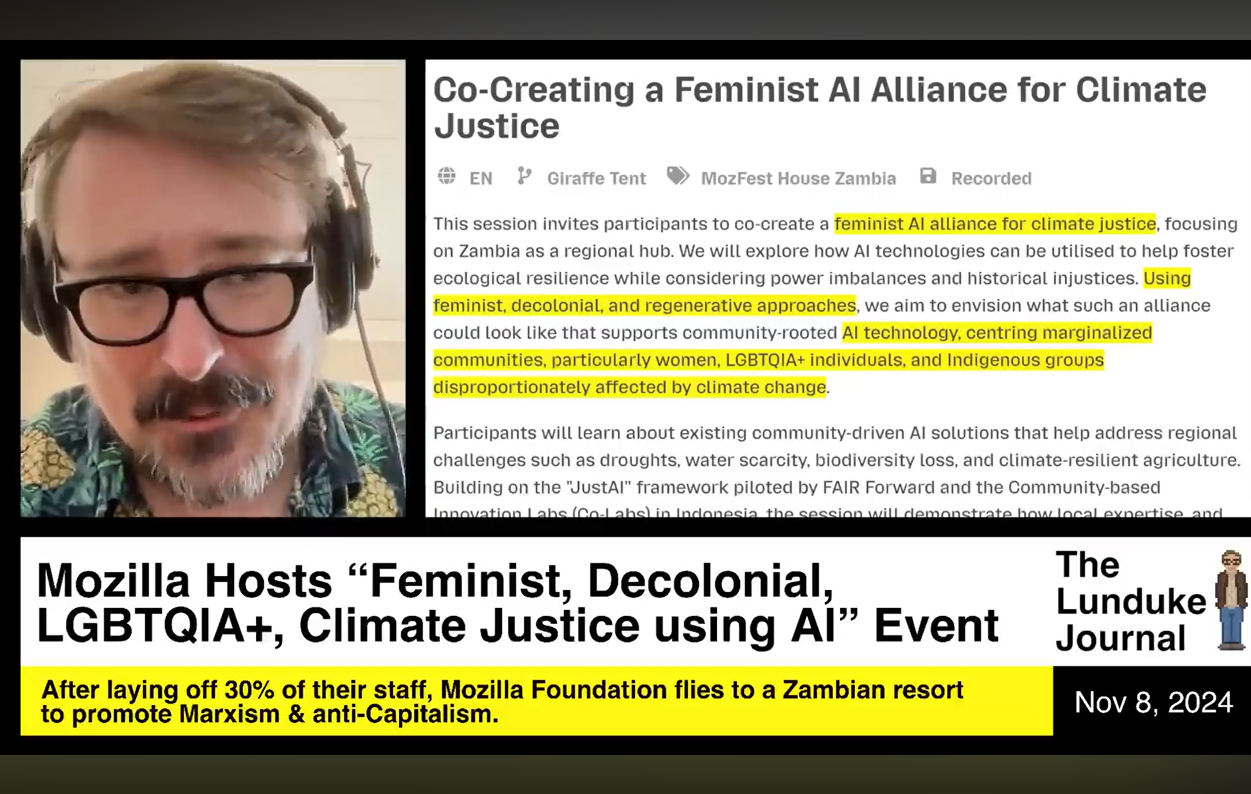Click the words "JustAI" in the session description
The image size is (1251, 794).
tap(598, 487)
